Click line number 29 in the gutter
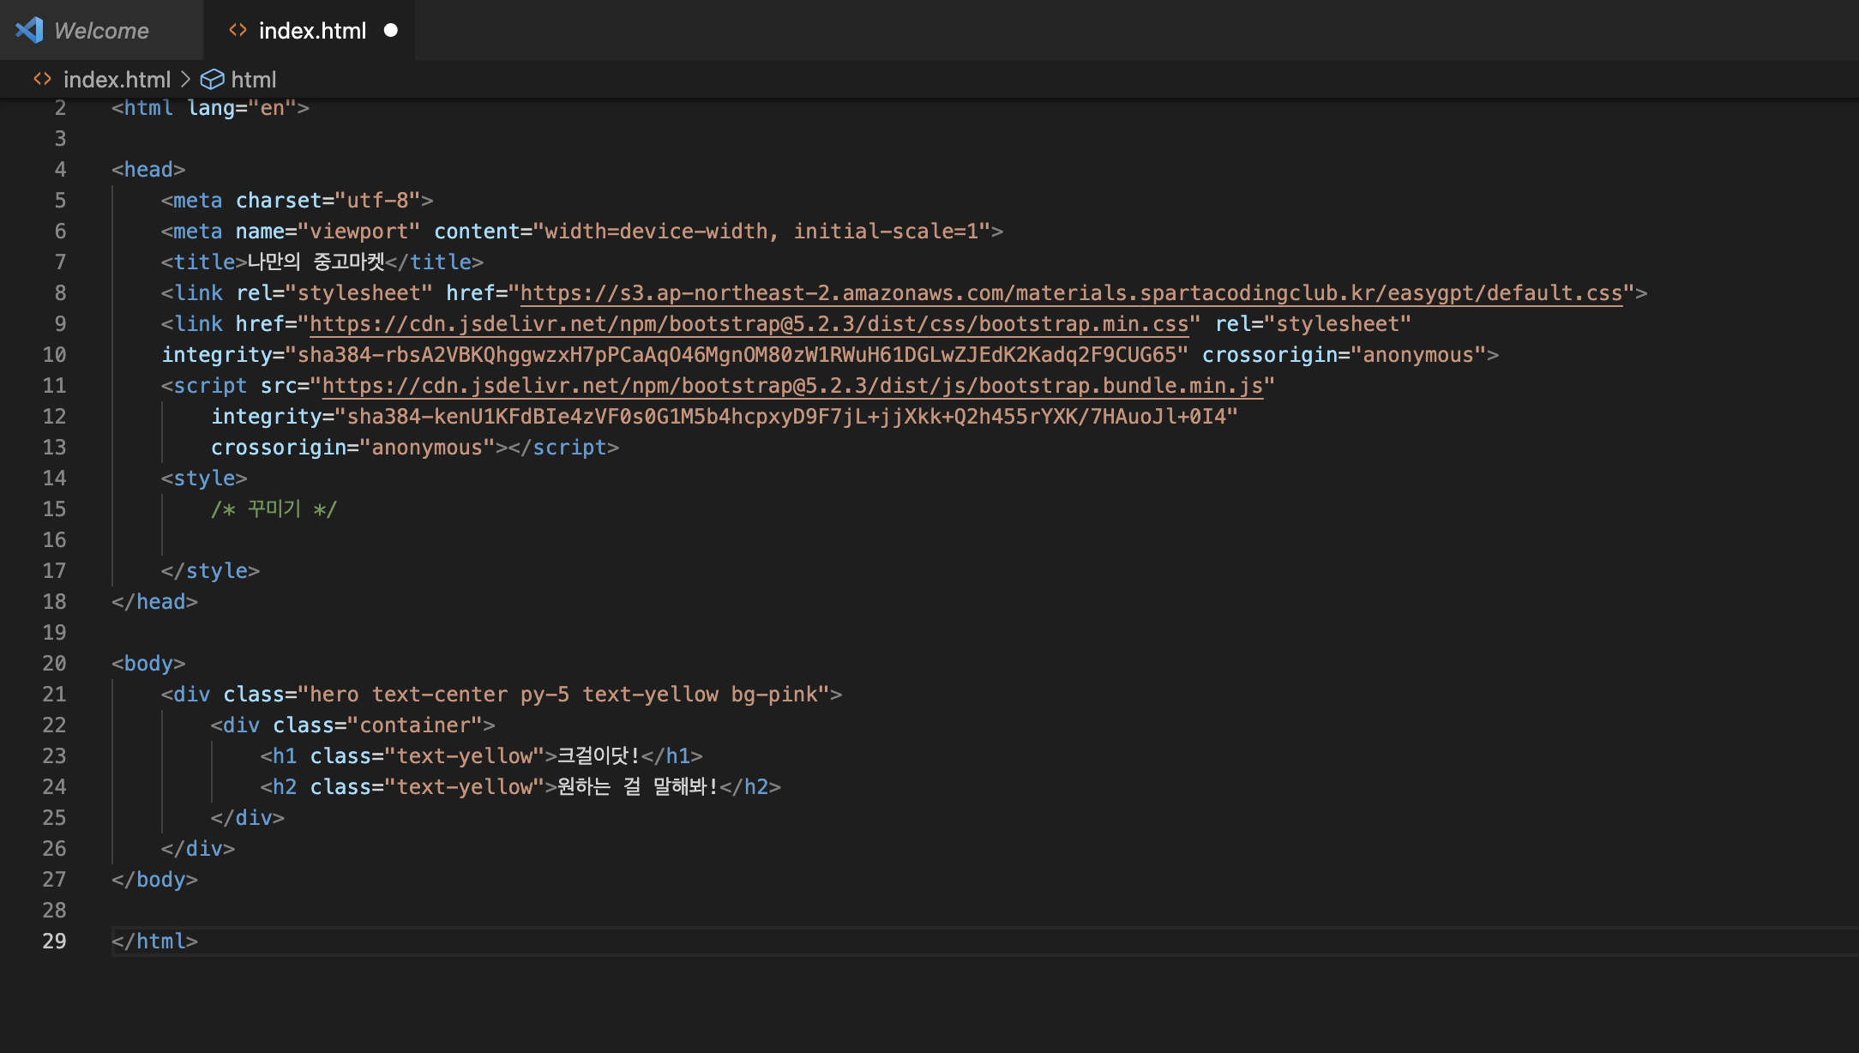 pyautogui.click(x=54, y=942)
